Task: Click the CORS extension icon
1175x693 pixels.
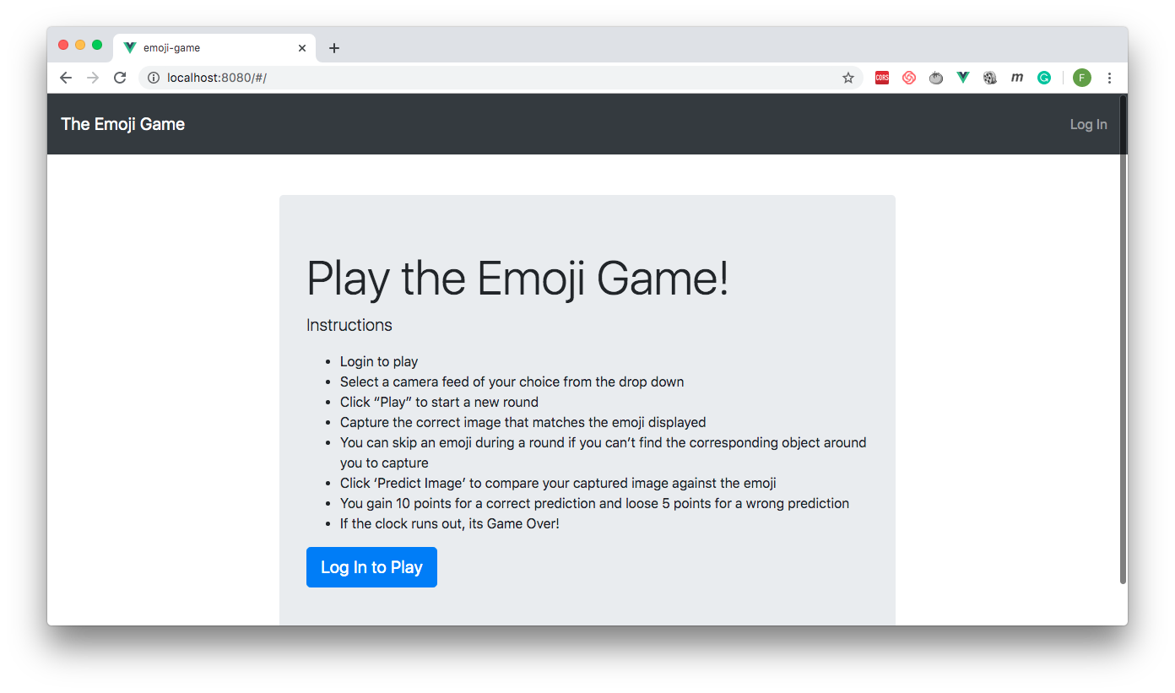Action: click(882, 78)
